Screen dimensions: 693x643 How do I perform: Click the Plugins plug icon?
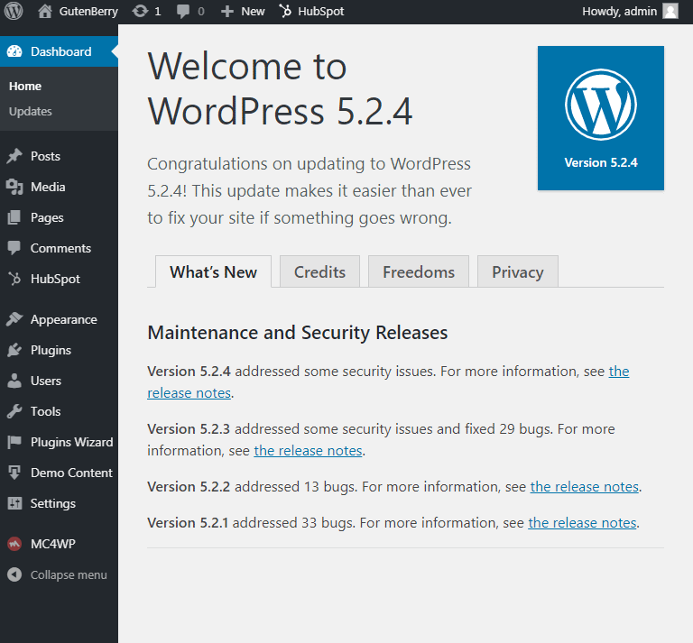click(x=14, y=350)
